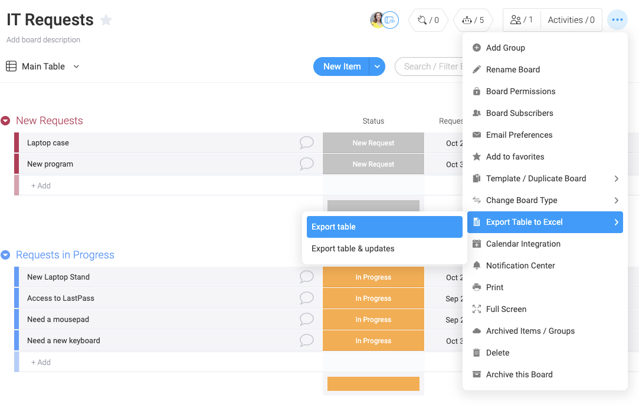Open updates bubble for New Laptop Stand
639x405 pixels.
pyautogui.click(x=306, y=277)
